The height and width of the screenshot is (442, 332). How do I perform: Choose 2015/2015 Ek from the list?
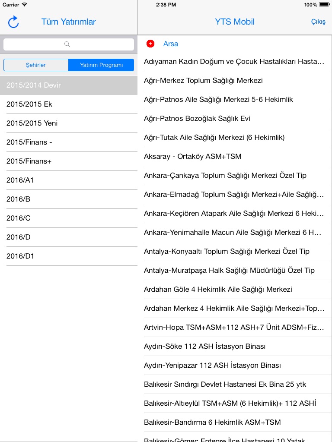click(69, 104)
